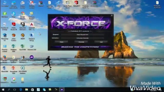Select the Mozilla Firefox desktop icon

(5, 59)
